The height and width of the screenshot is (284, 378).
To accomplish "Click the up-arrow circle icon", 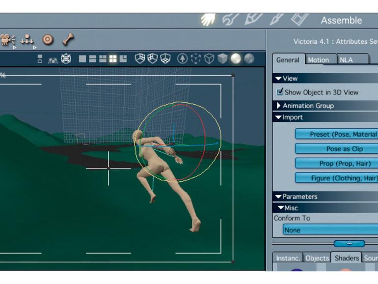I will point(183,58).
